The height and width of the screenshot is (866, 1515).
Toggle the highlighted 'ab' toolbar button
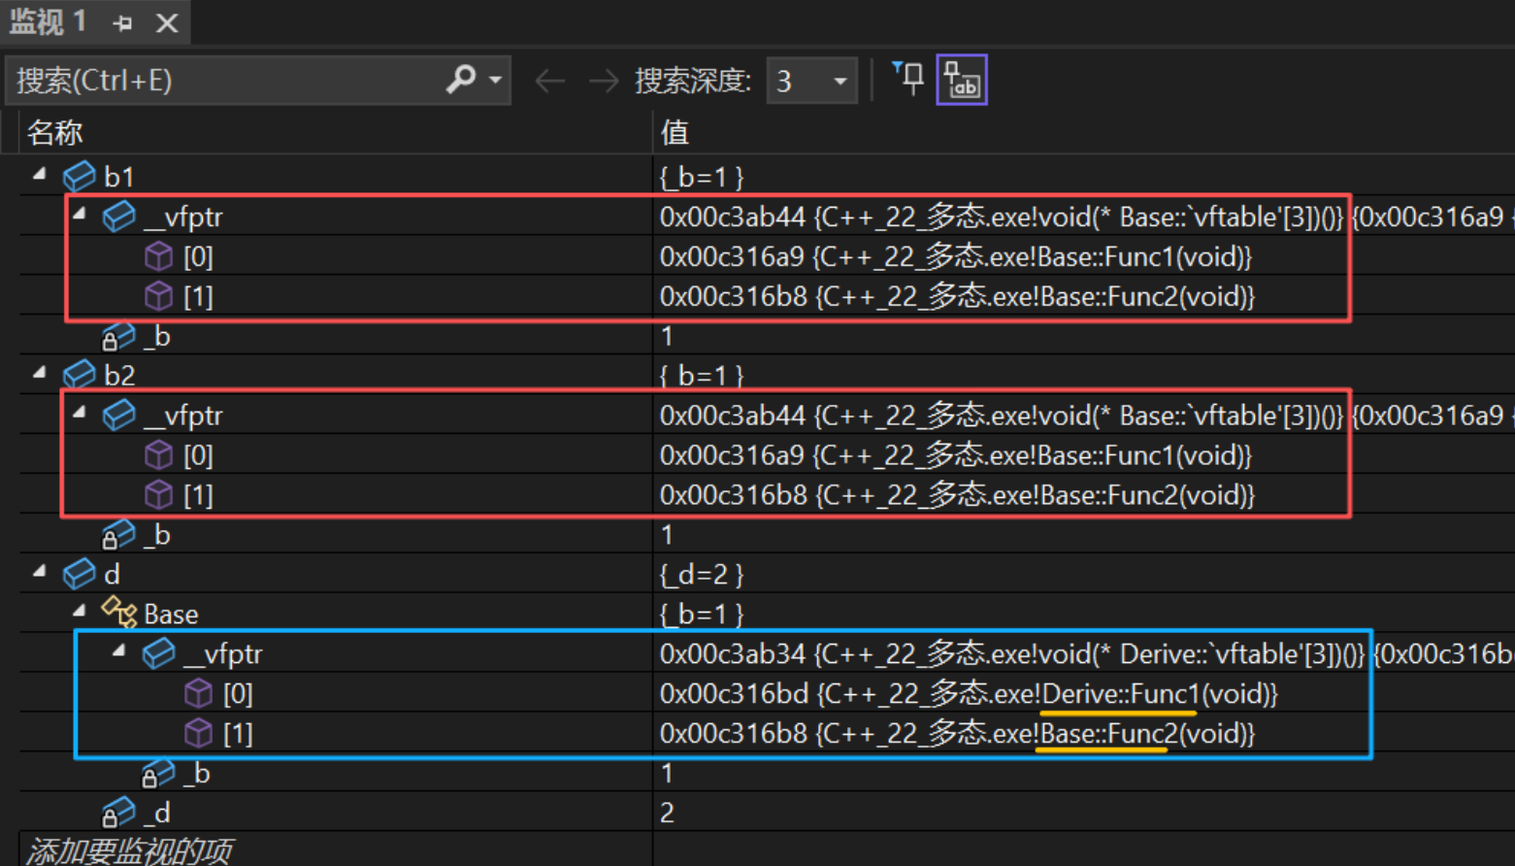[x=961, y=79]
